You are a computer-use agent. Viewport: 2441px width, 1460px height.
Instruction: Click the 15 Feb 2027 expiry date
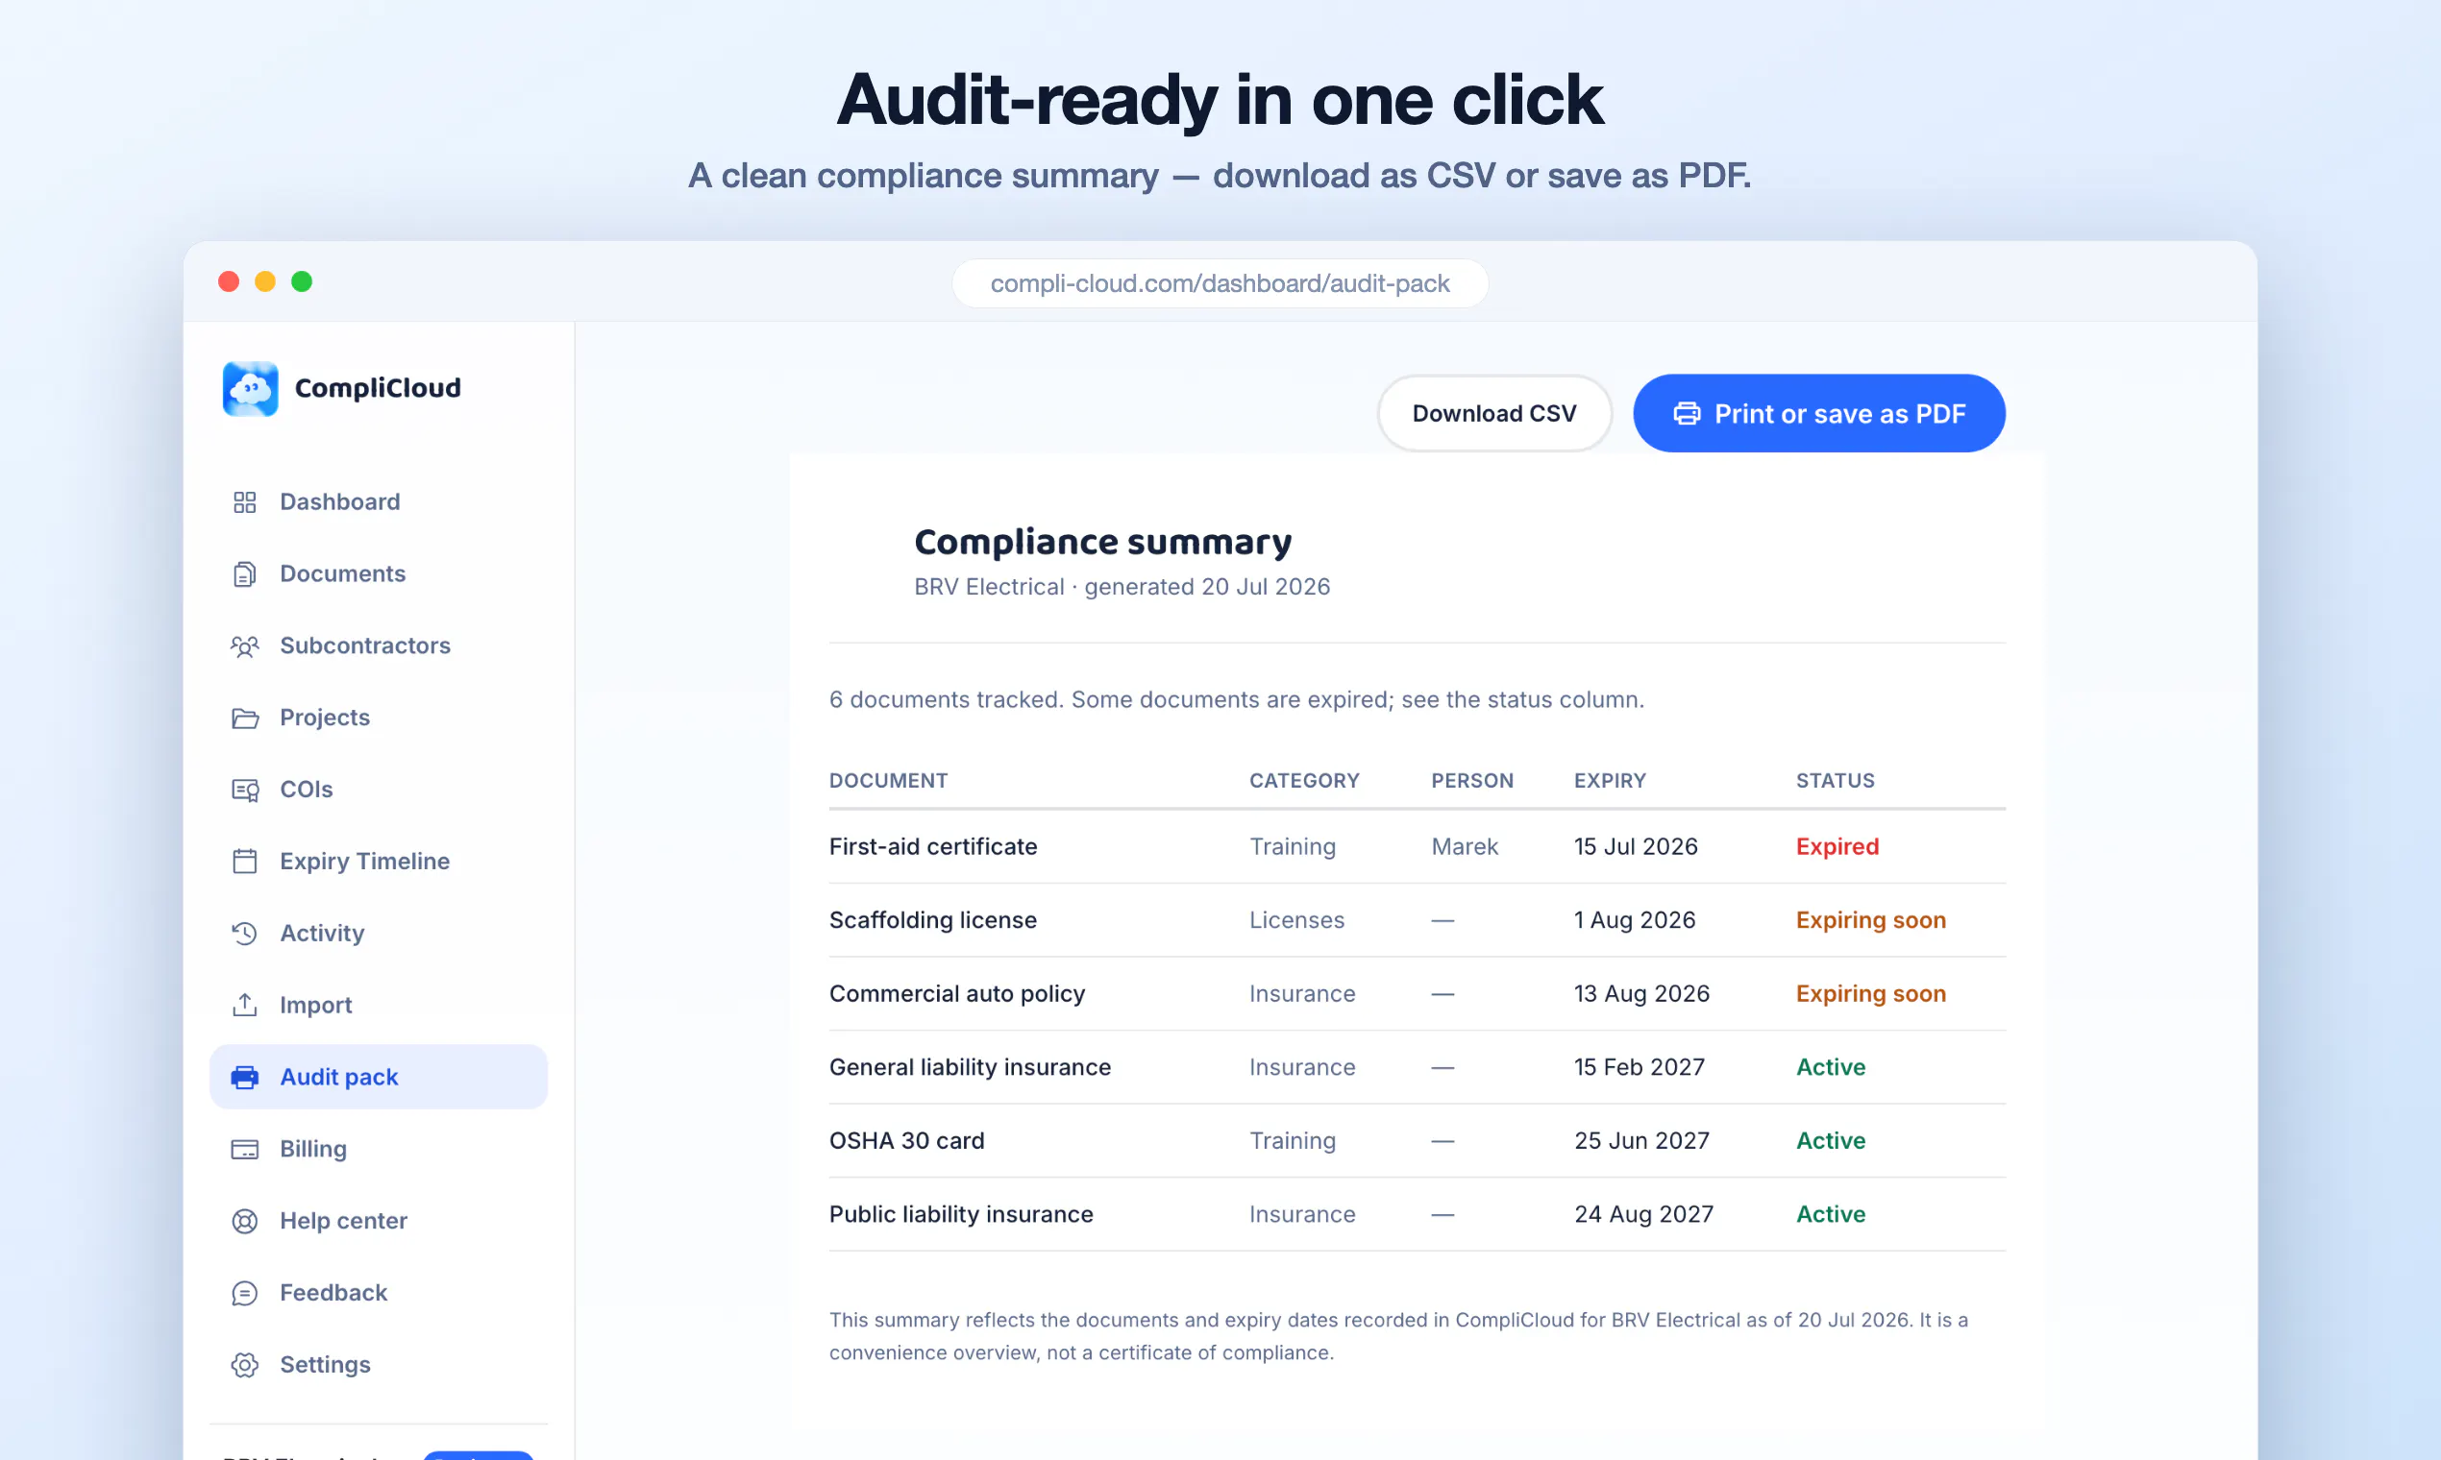[x=1639, y=1067]
